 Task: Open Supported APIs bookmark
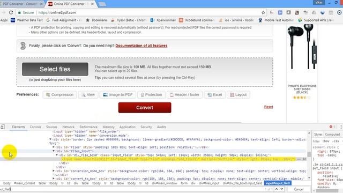[316, 20]
